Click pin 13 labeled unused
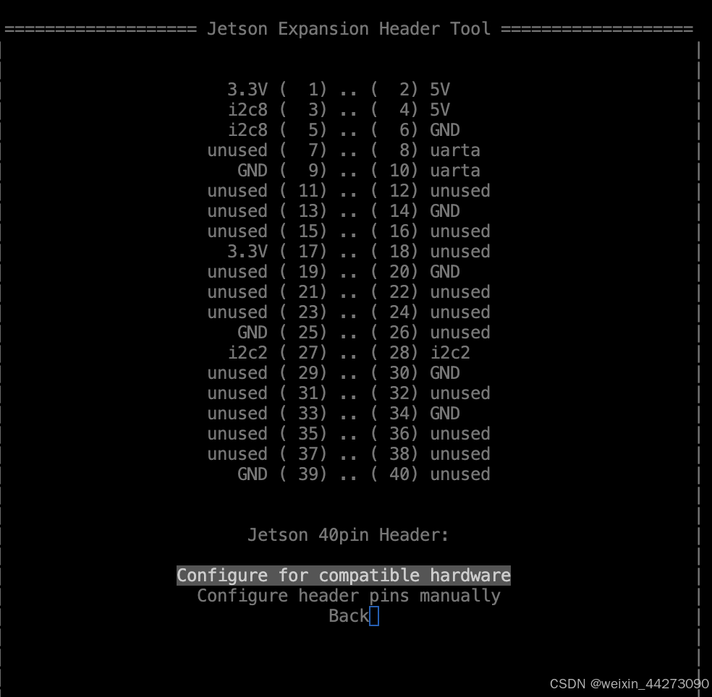This screenshot has width=712, height=697. tap(267, 210)
